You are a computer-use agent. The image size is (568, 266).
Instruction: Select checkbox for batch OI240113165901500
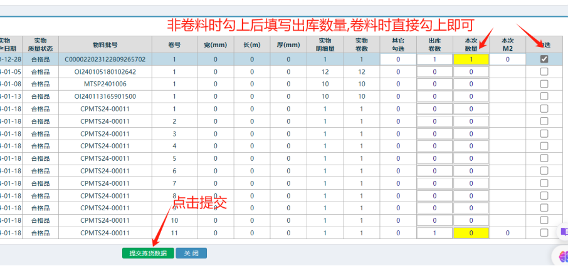pos(544,96)
